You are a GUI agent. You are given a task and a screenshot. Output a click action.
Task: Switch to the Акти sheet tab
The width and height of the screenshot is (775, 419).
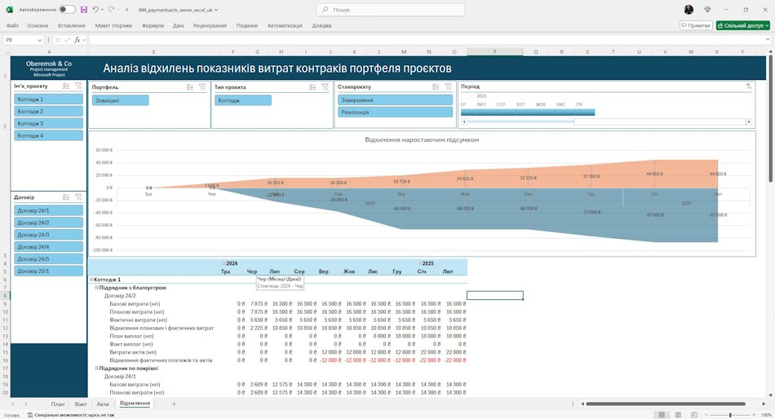click(x=103, y=404)
